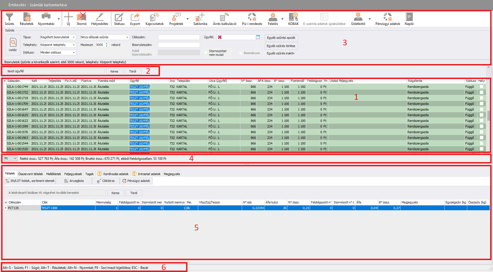Open the Státusz filter dropdown

point(74,53)
